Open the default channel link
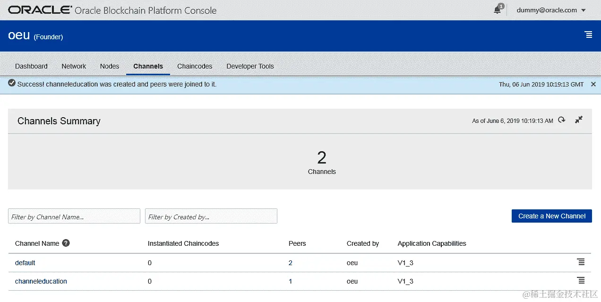The height and width of the screenshot is (302, 601). coord(25,263)
